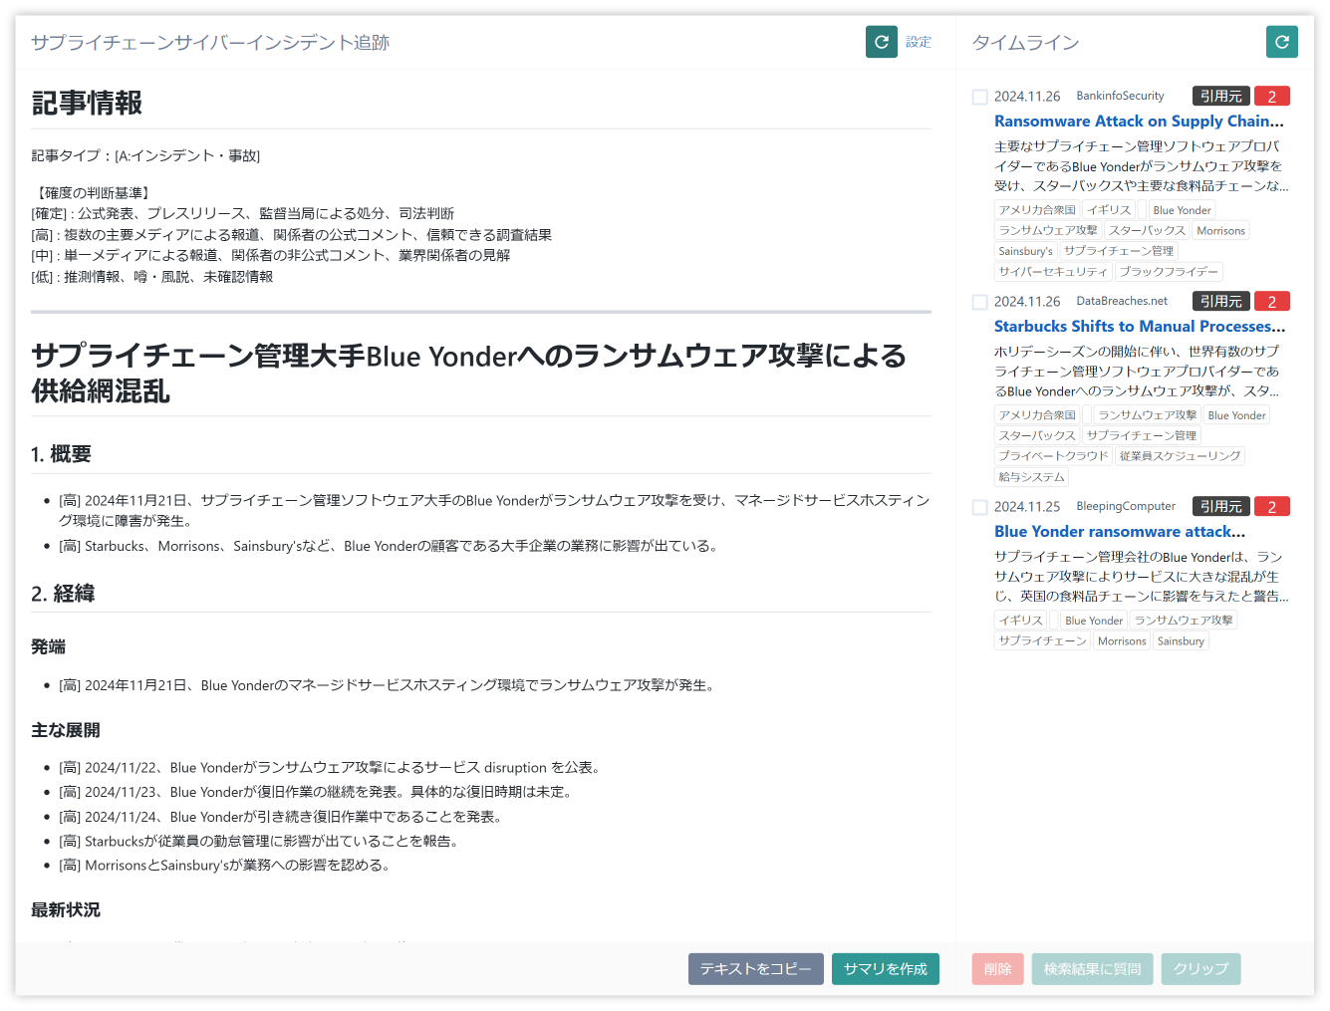Select the ブラックフライデー tag

[x=1169, y=272]
